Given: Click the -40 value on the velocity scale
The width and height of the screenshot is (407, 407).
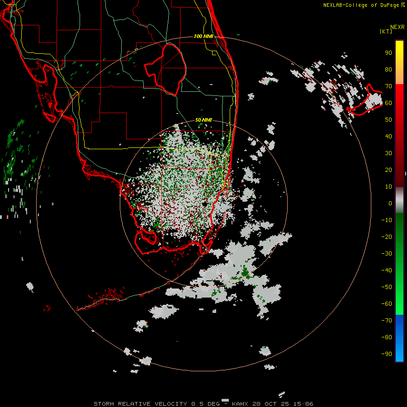Looking at the screenshot, I should (x=387, y=270).
